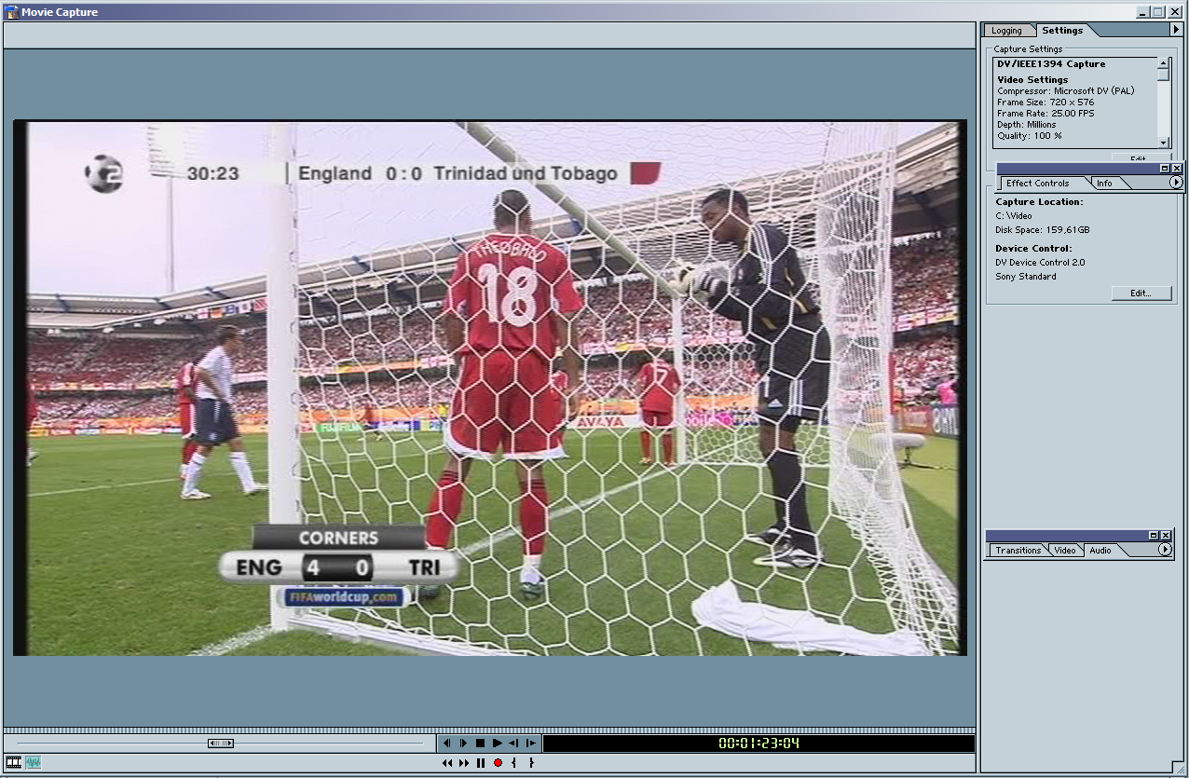
Task: Select the Settings tab
Action: (x=1062, y=30)
